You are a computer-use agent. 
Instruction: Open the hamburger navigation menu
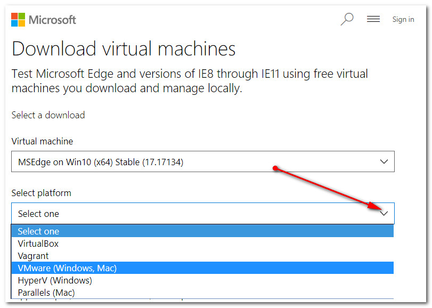coord(373,19)
